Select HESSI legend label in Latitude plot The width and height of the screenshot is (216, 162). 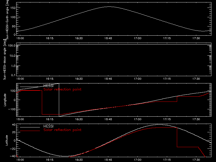click(x=48, y=126)
